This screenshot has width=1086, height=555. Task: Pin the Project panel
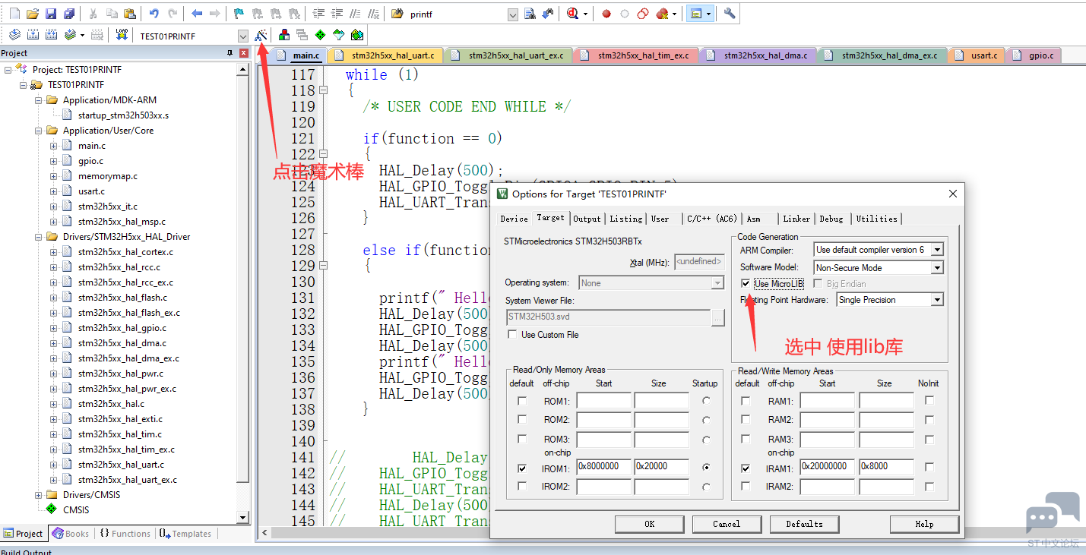(x=230, y=53)
